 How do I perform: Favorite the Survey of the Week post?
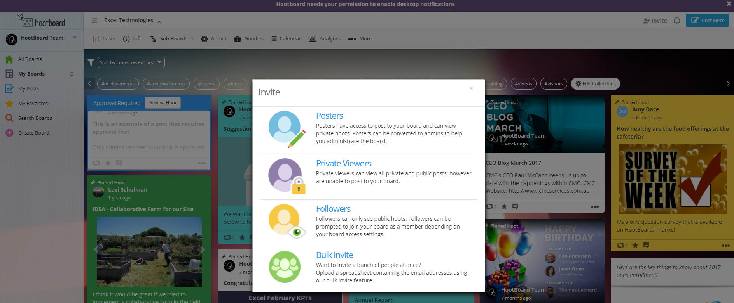pos(635,245)
